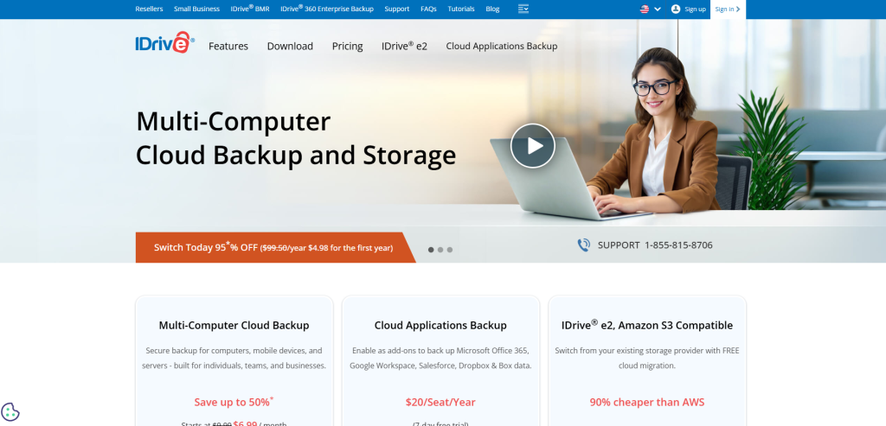
Task: Open the more-links list icon in top bar
Action: click(523, 9)
